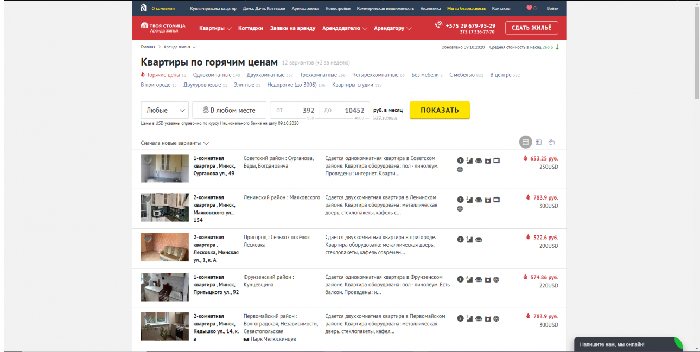Click the minimum price 'от' field

coord(295,110)
